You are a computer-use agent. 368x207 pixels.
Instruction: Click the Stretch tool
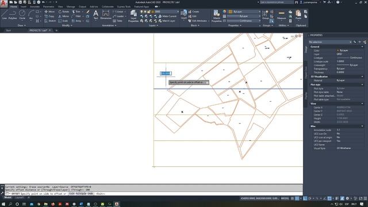tap(50, 21)
